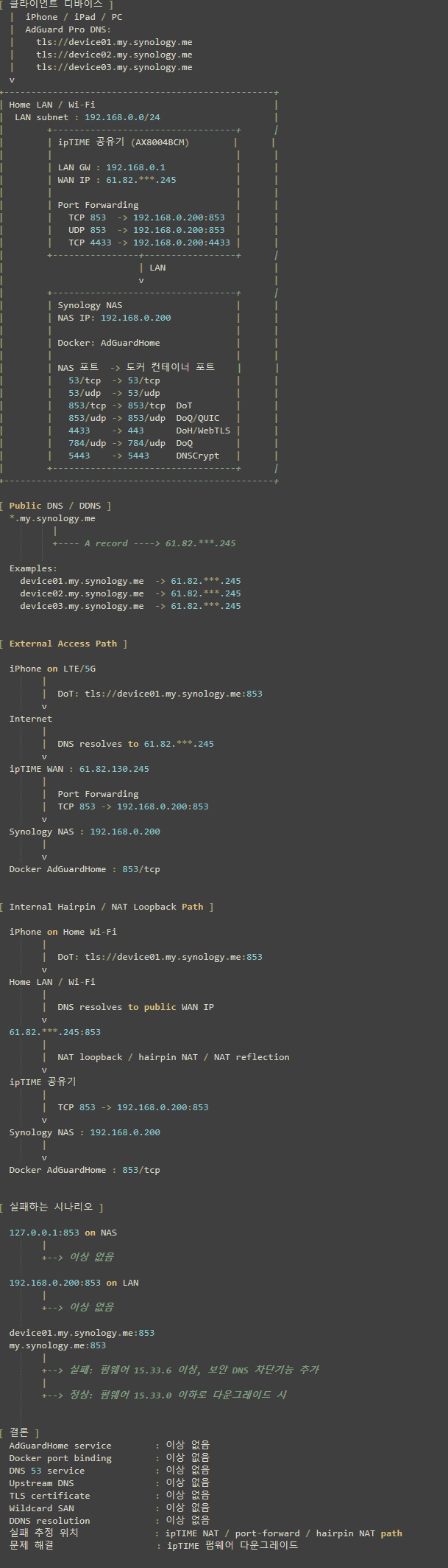Click the 'iPhone on Home Wi-Fi' line
Viewport: 448px width, 1568px height.
[63, 932]
